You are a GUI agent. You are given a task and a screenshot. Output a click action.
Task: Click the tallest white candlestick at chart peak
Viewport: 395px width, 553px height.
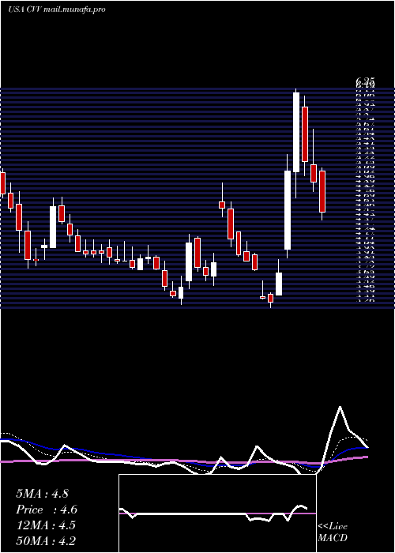tap(296, 132)
